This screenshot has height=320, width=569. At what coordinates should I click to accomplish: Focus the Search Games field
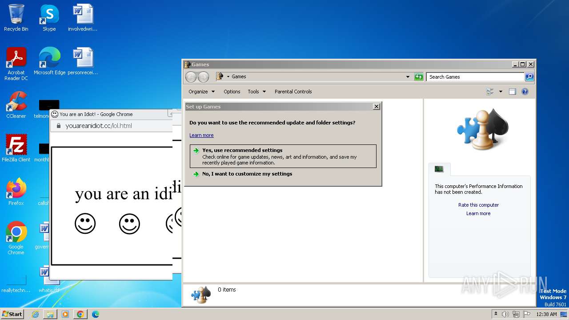click(x=475, y=77)
